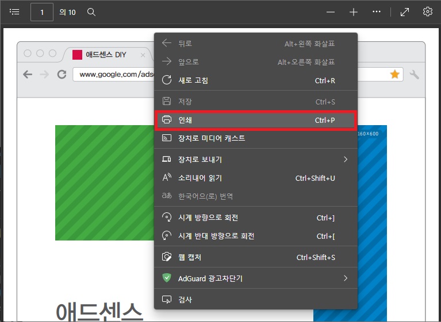
Task: Choose 웹 캡처 (Web capture) entry
Action: click(x=256, y=257)
